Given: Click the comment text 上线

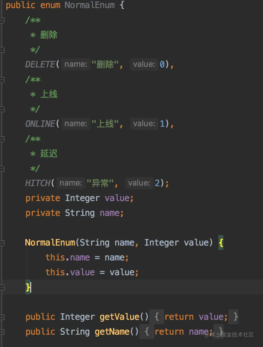Looking at the screenshot, I should (x=49, y=94).
